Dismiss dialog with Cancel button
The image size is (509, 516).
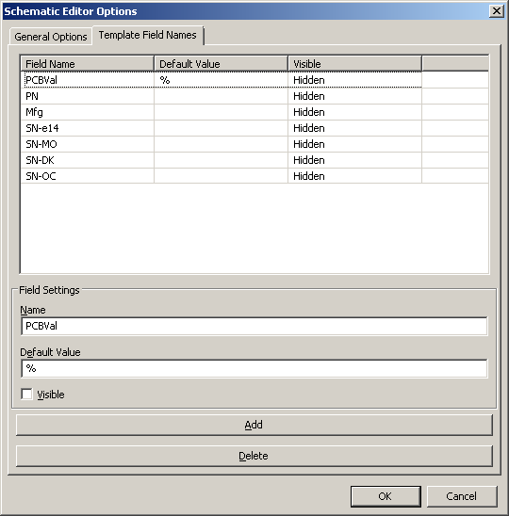point(462,496)
